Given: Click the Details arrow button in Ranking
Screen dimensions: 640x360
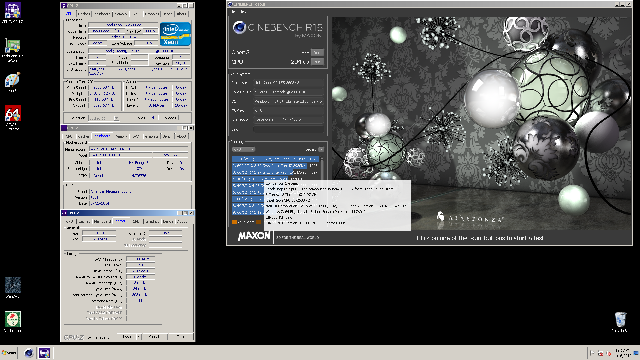Looking at the screenshot, I should click(321, 149).
